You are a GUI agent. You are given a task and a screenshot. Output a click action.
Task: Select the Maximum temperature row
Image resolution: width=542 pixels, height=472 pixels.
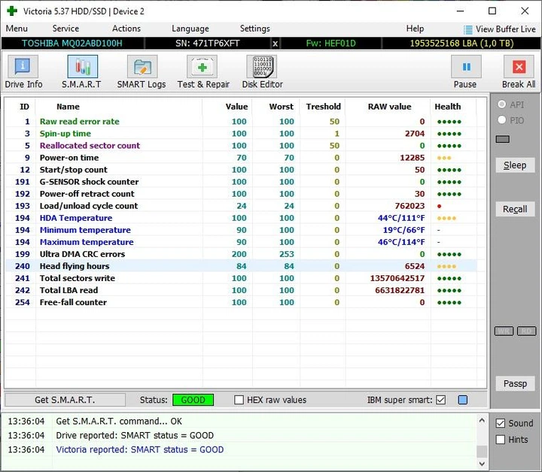tap(241, 242)
